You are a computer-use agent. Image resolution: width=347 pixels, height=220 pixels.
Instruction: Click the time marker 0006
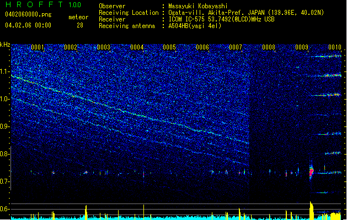pos(202,47)
